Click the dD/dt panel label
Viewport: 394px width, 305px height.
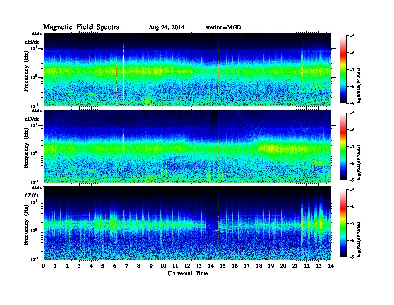(x=32, y=119)
